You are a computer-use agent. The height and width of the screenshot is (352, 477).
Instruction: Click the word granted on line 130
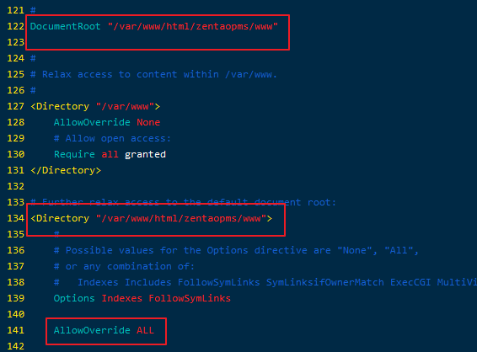coord(145,154)
